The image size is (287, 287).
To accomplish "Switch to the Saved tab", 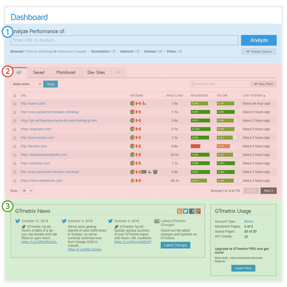I will (x=39, y=72).
